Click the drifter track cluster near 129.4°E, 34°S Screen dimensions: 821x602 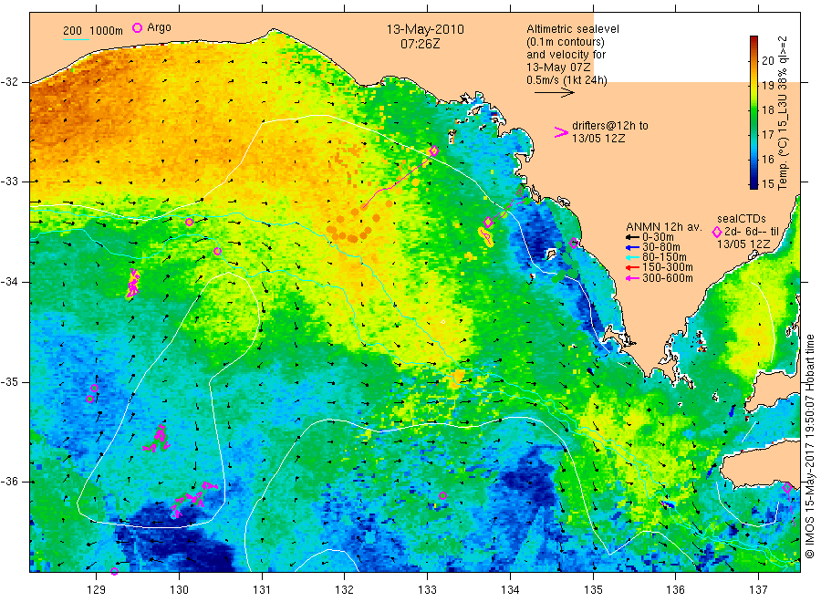133,283
